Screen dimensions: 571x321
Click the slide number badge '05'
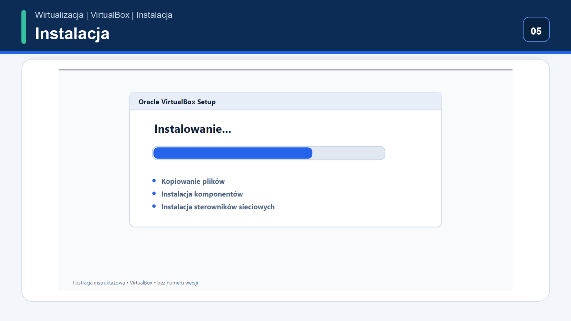coord(536,30)
